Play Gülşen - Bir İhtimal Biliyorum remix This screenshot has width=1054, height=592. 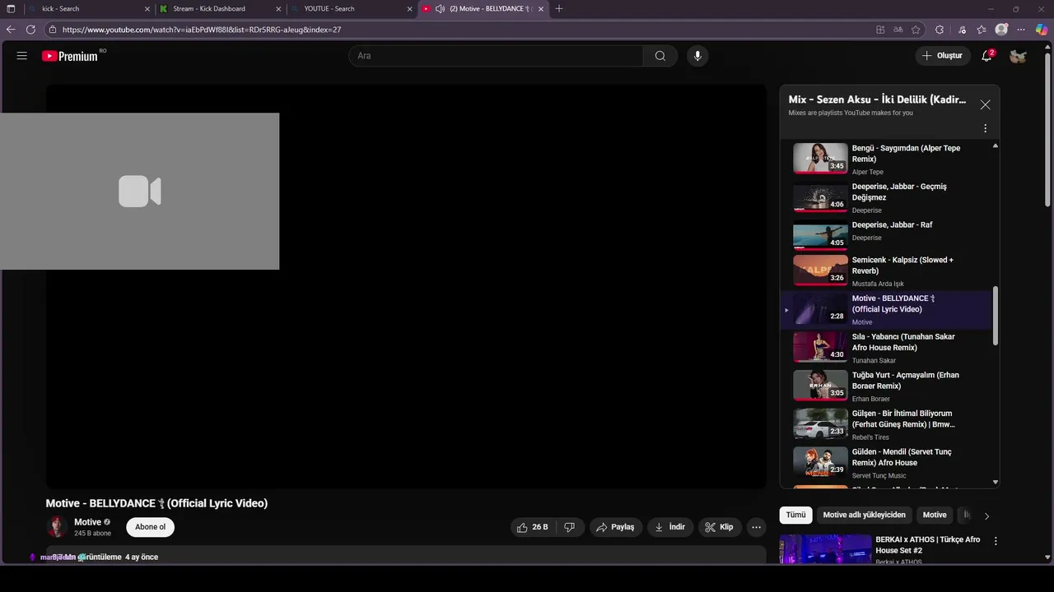887,424
